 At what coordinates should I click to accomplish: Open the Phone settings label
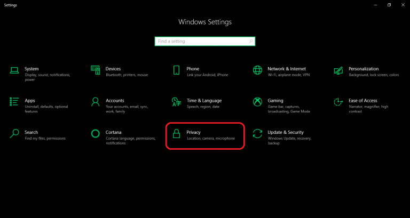pyautogui.click(x=193, y=69)
